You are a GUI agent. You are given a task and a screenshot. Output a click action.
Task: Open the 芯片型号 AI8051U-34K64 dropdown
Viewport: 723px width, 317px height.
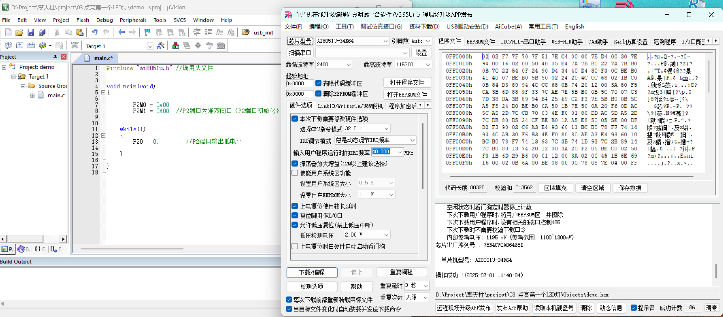385,41
